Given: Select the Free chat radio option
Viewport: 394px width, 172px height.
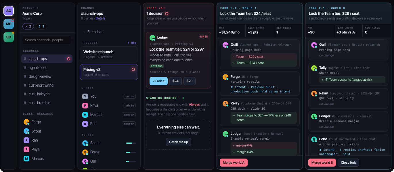Looking at the screenshot, I should [x=84, y=32].
